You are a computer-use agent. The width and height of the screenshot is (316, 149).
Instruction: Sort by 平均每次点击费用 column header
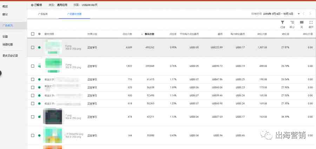[x=189, y=34]
